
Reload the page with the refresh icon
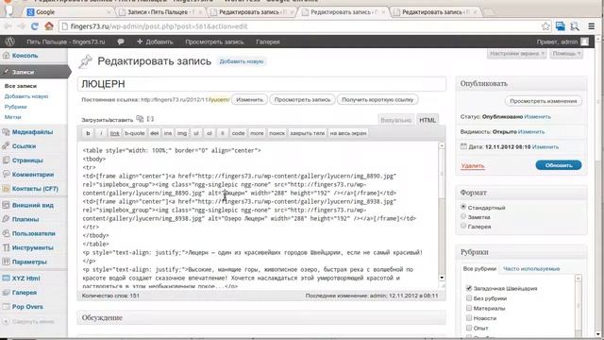[34, 26]
